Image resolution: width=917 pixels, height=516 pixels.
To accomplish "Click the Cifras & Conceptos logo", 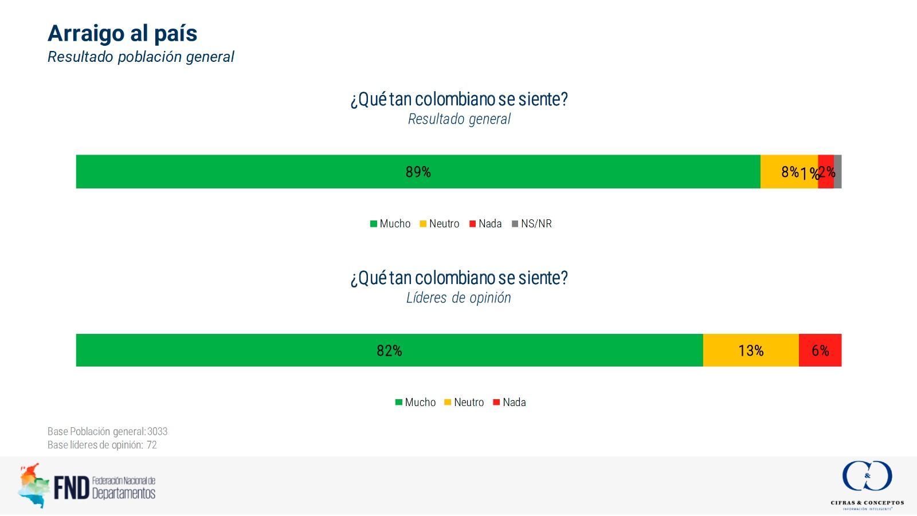I will 867,483.
